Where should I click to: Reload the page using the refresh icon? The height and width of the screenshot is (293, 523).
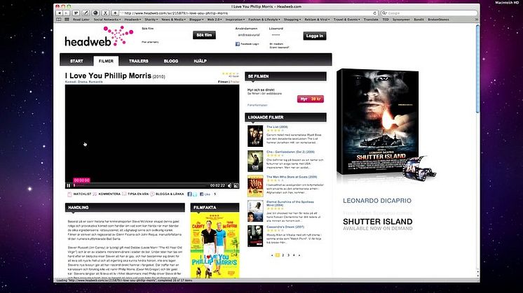tap(374, 13)
